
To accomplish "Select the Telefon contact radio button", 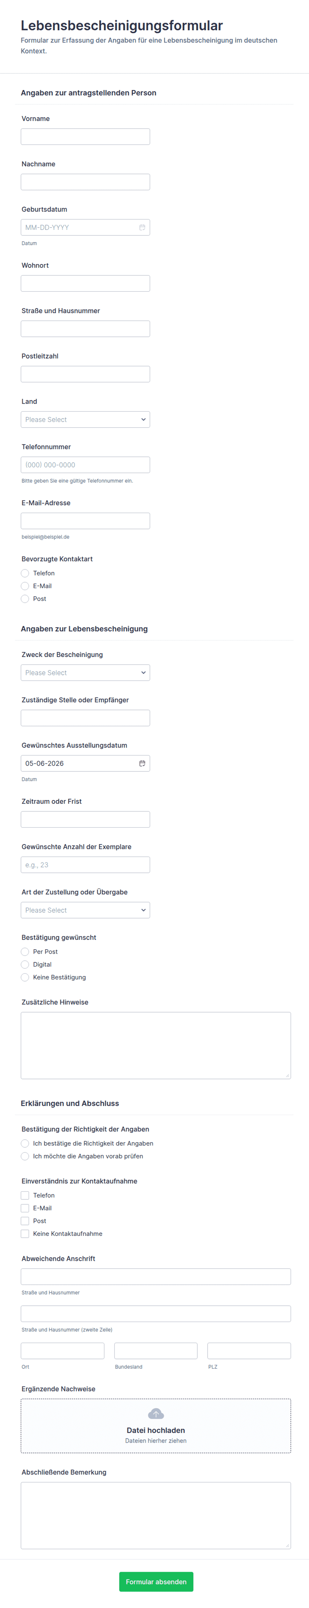I will pos(25,573).
